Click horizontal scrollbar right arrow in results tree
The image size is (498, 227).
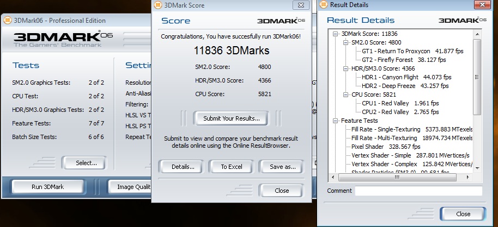point(468,177)
